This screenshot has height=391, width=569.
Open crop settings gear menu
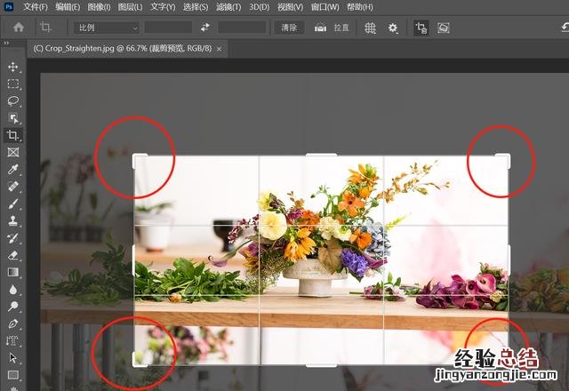(x=393, y=28)
